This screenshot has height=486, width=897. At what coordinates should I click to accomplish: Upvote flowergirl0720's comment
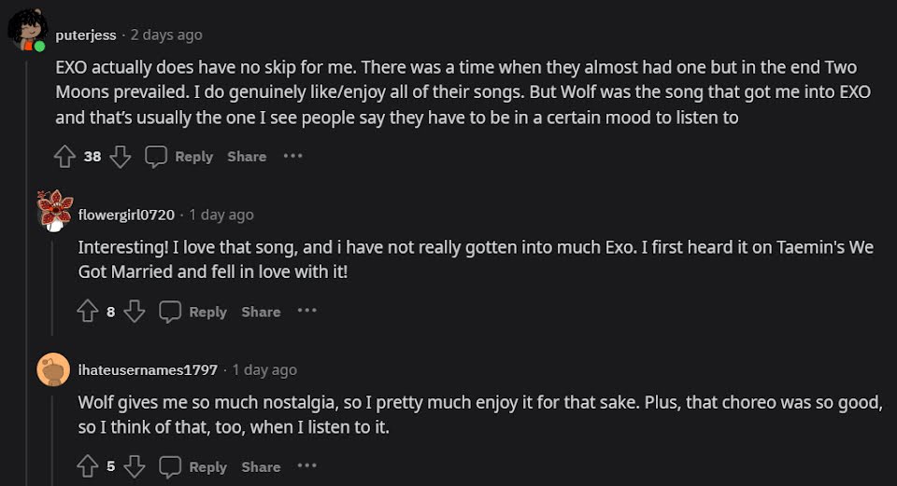[x=88, y=312]
